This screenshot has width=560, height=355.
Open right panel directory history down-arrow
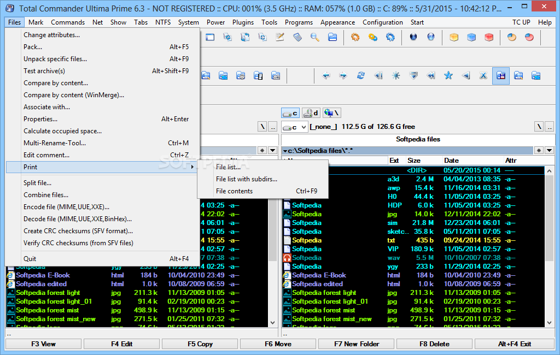tap(549, 151)
